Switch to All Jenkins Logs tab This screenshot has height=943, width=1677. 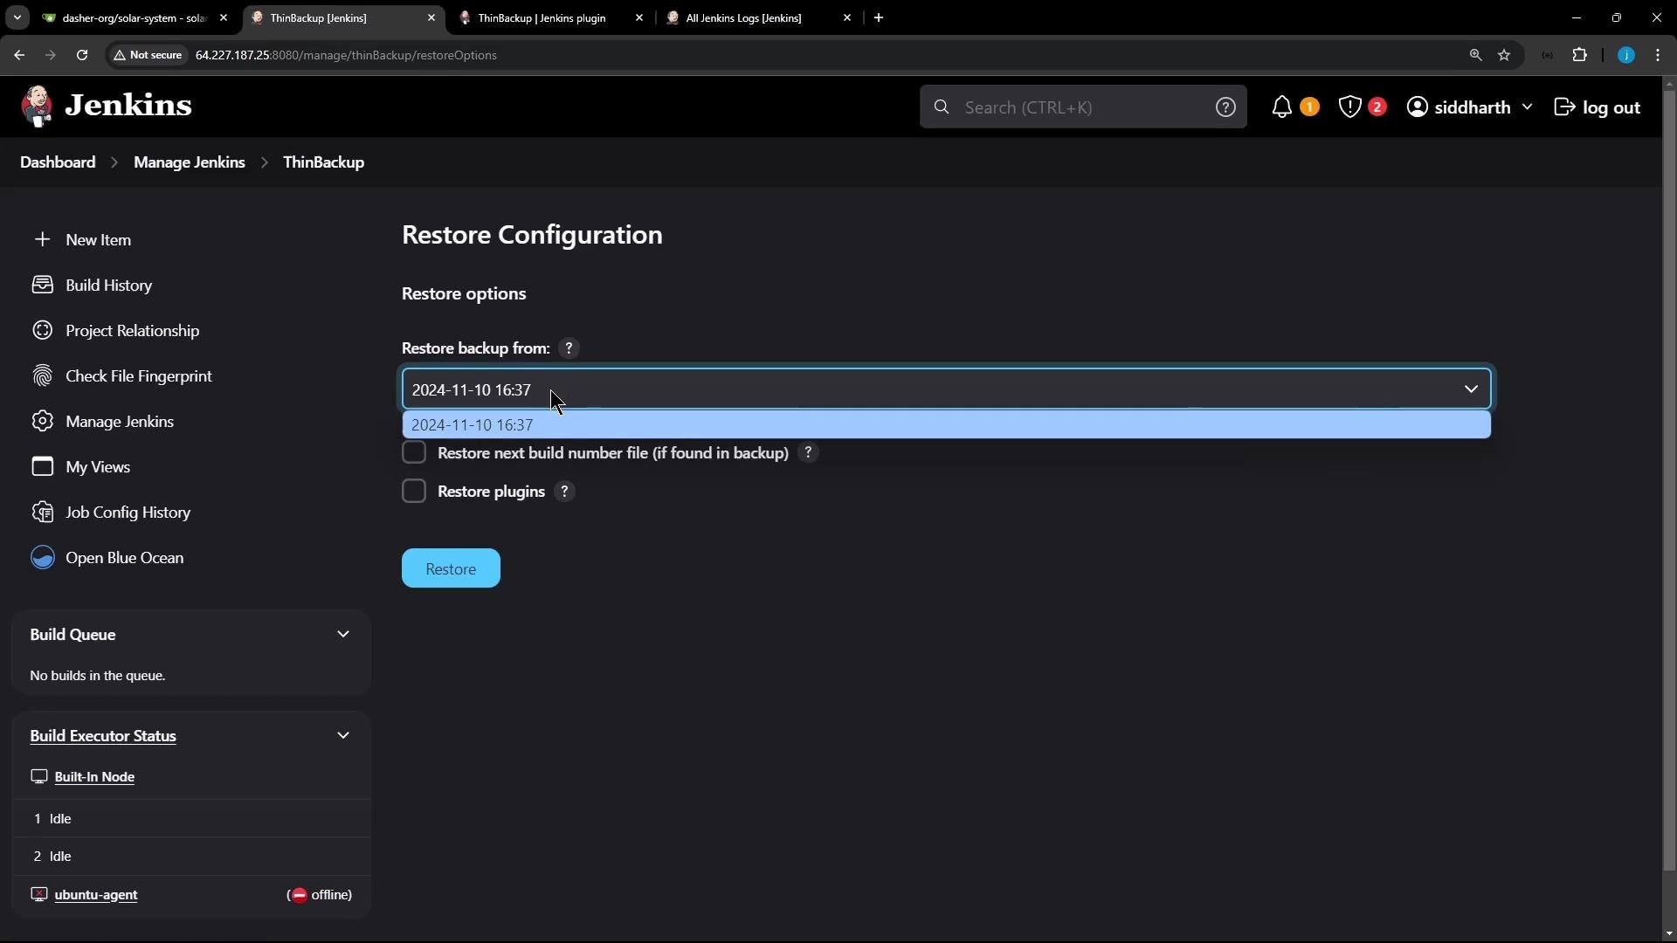(760, 17)
